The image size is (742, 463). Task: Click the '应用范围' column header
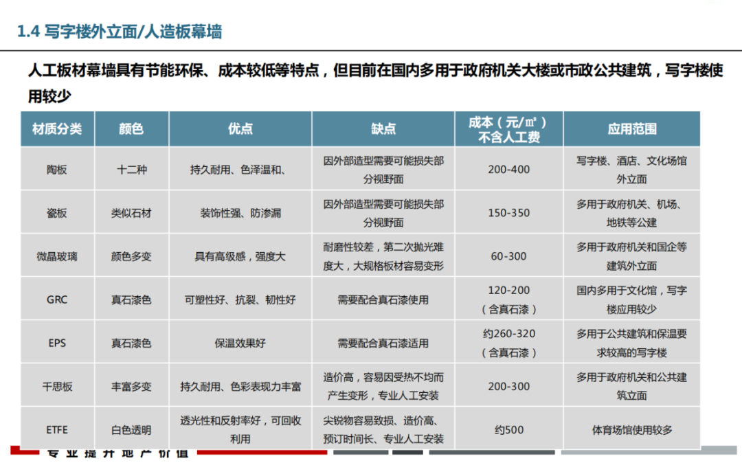point(632,128)
